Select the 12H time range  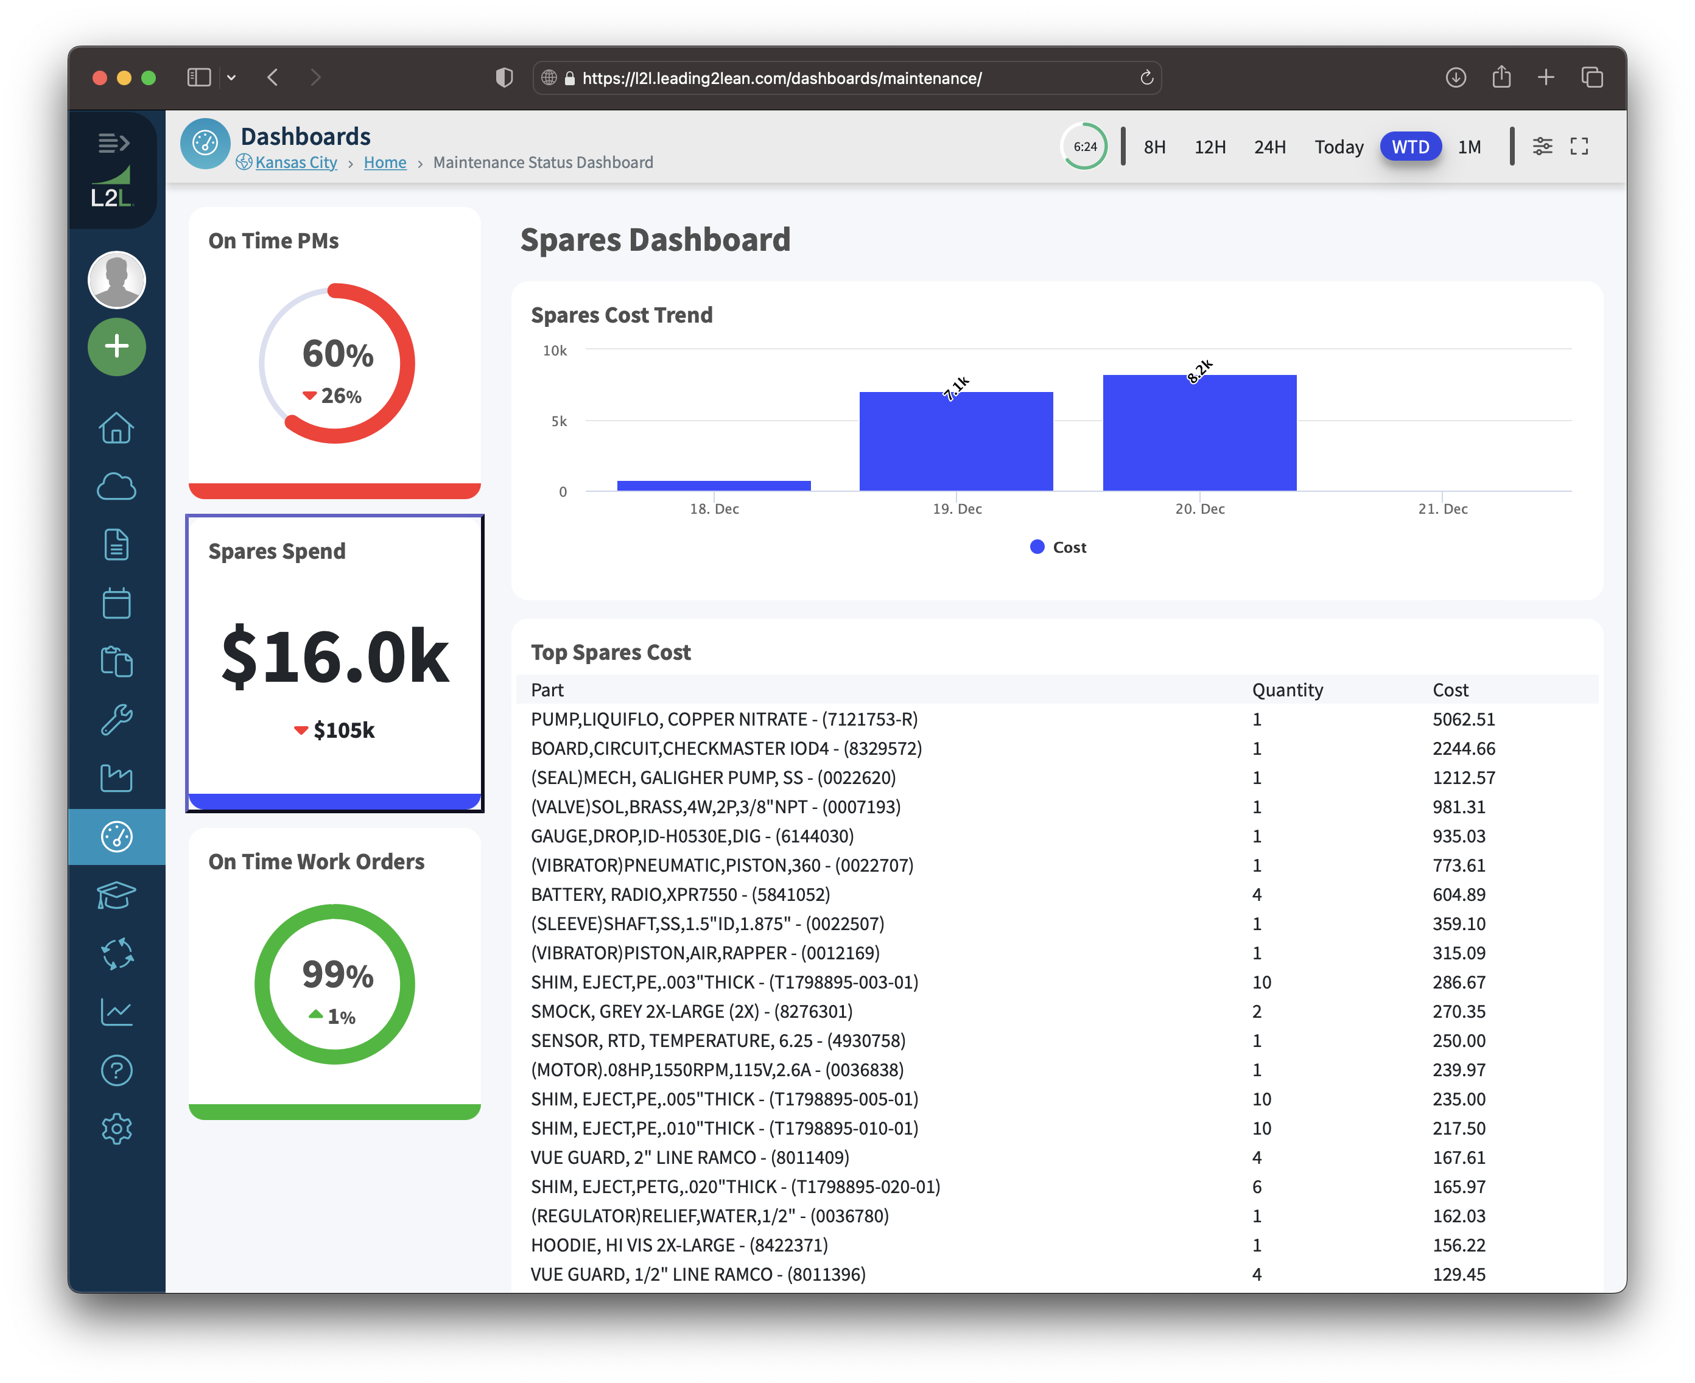tap(1210, 147)
